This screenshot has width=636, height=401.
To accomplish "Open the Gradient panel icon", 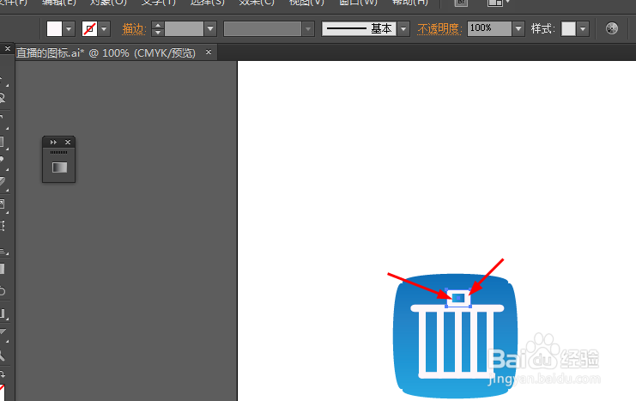I will pyautogui.click(x=59, y=167).
